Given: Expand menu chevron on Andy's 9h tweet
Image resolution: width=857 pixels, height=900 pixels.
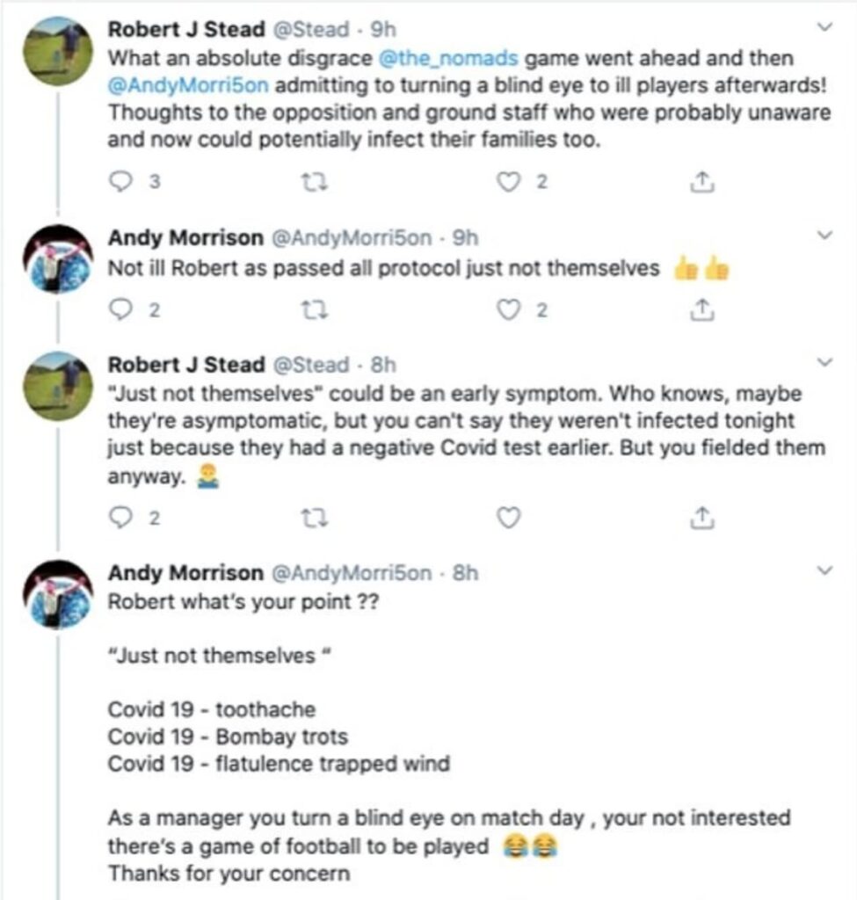Looking at the screenshot, I should 824,237.
